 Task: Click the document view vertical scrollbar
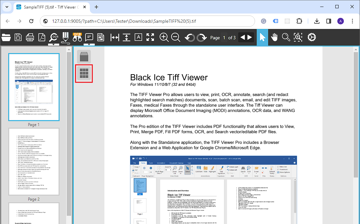(x=356, y=115)
